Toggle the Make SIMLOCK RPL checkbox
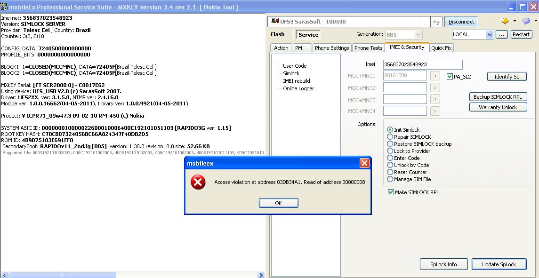Image resolution: width=539 pixels, height=278 pixels. pos(391,192)
